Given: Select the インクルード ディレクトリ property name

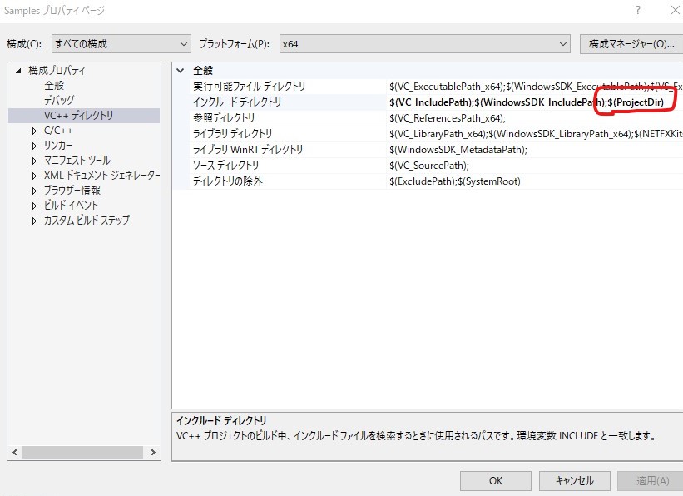Looking at the screenshot, I should pos(237,102).
